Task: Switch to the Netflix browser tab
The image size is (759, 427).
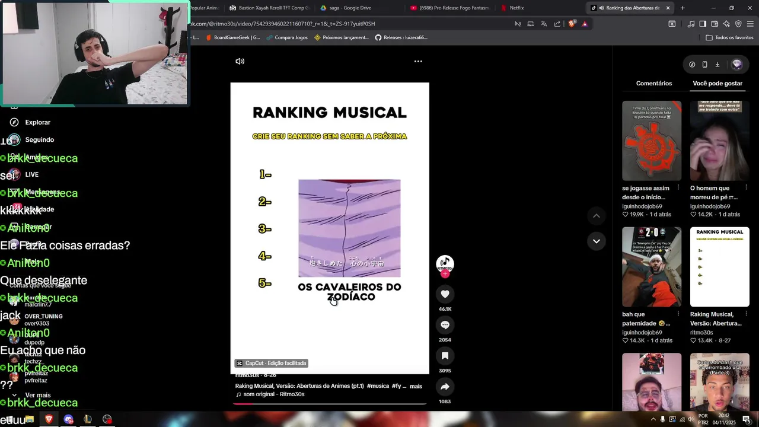Action: [x=516, y=8]
